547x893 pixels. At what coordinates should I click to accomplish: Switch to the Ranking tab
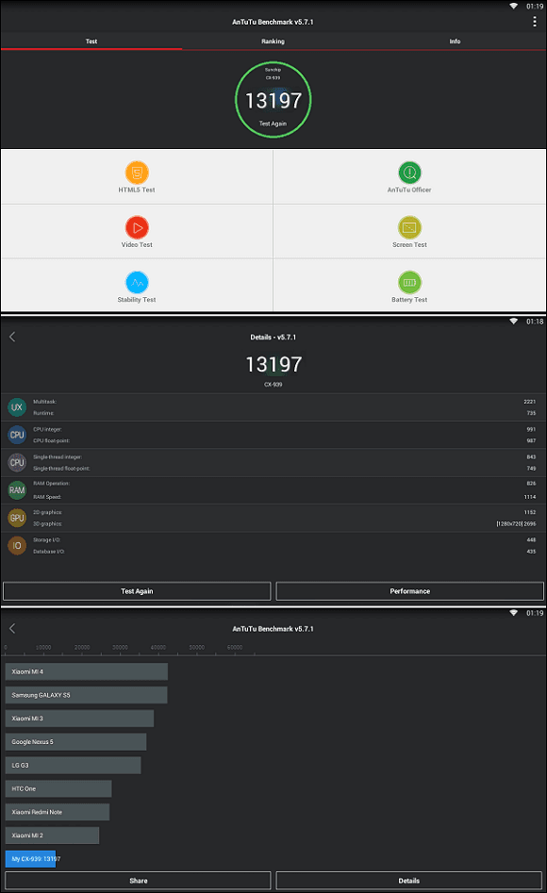[273, 41]
